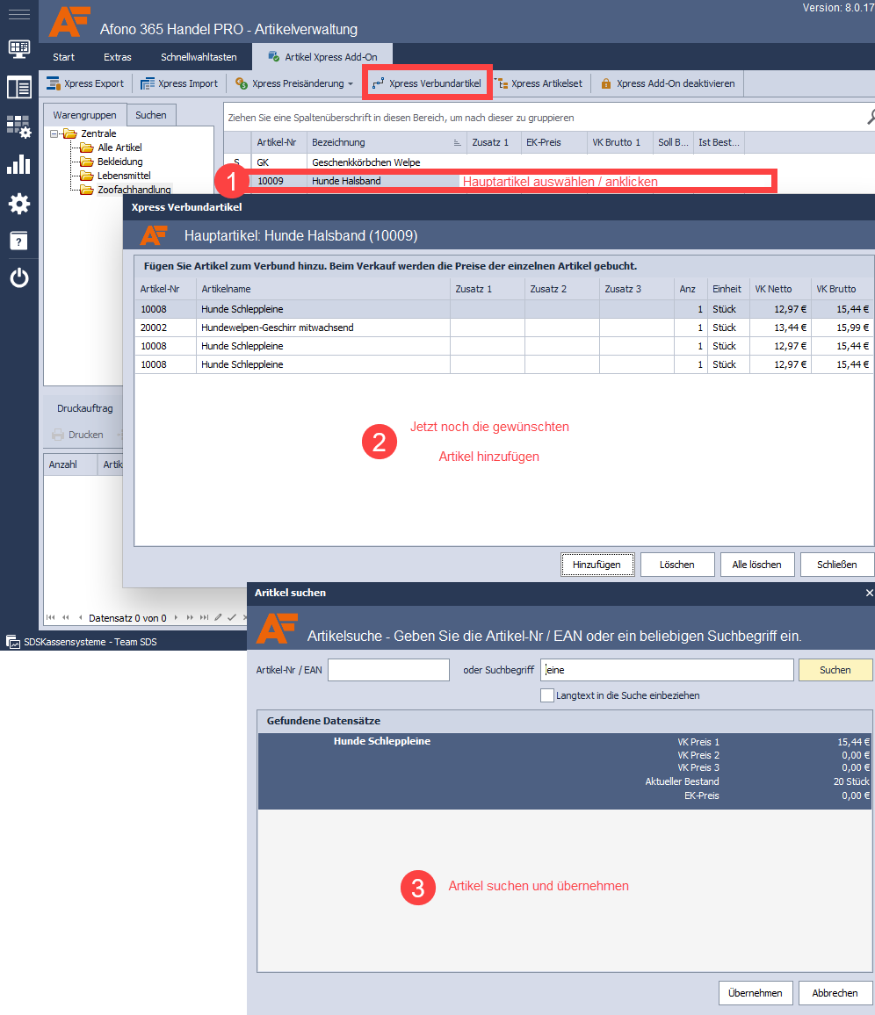The height and width of the screenshot is (1015, 875).
Task: Click the Löschen button
Action: pyautogui.click(x=677, y=565)
